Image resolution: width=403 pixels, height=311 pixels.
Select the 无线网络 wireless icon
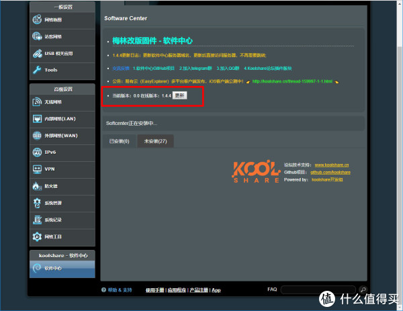(x=37, y=102)
